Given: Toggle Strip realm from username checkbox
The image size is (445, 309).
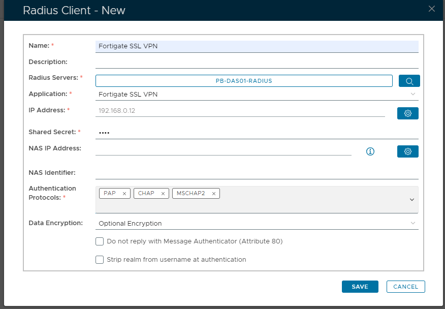Looking at the screenshot, I should [x=100, y=260].
